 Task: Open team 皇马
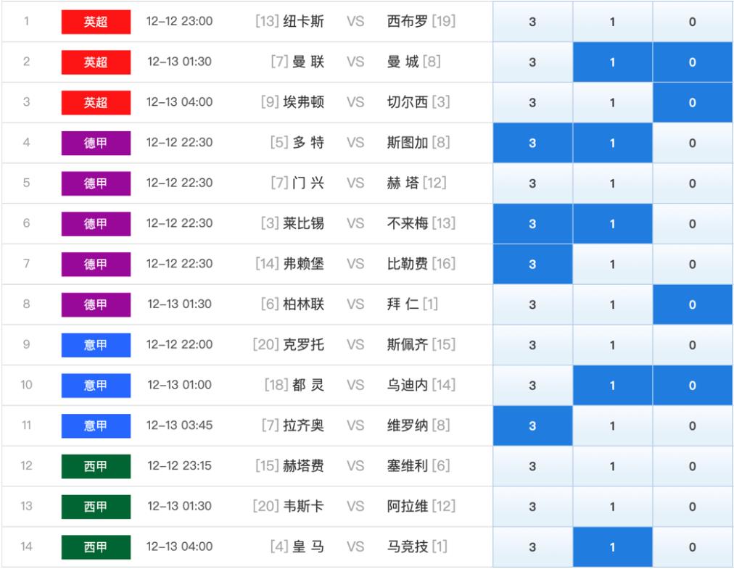coord(308,547)
